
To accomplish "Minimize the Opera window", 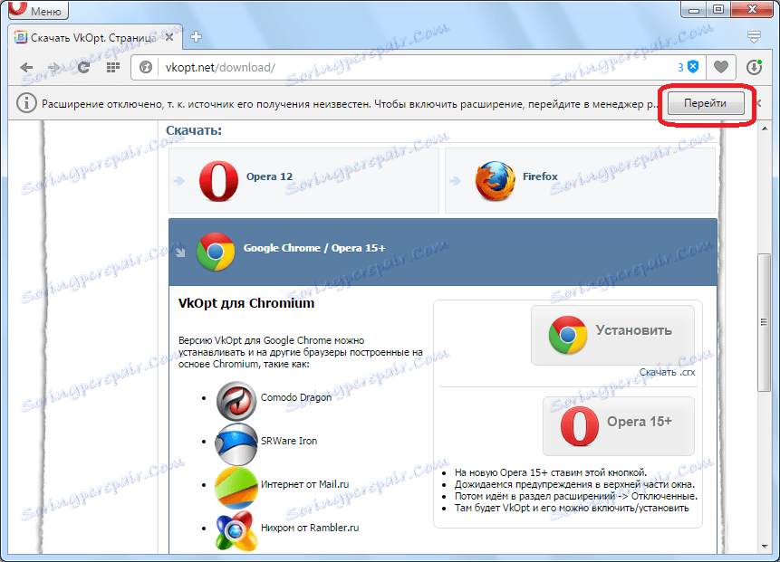I will 694,9.
